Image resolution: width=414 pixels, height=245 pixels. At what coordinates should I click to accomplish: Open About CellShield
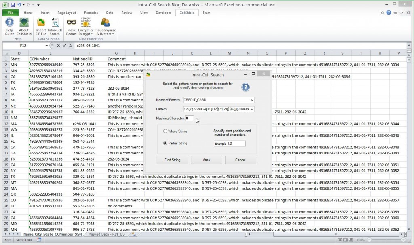tap(24, 26)
